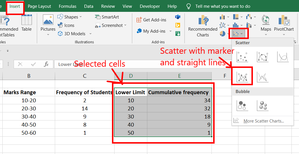Open the Help tab
This screenshot has height=154, width=299.
(x=172, y=6)
